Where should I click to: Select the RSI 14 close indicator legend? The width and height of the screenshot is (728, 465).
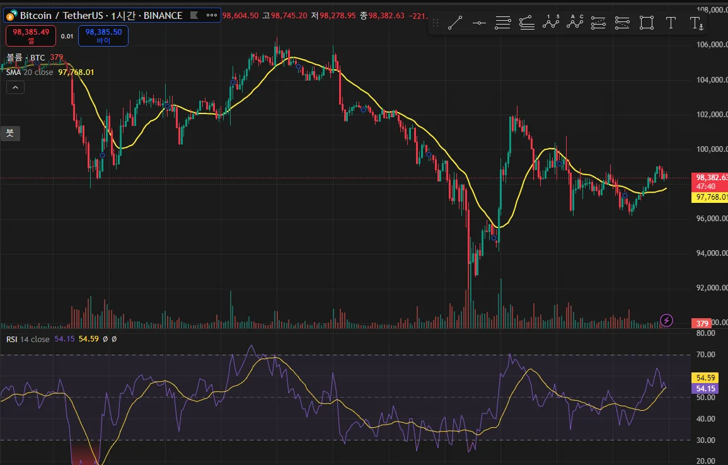coord(27,339)
